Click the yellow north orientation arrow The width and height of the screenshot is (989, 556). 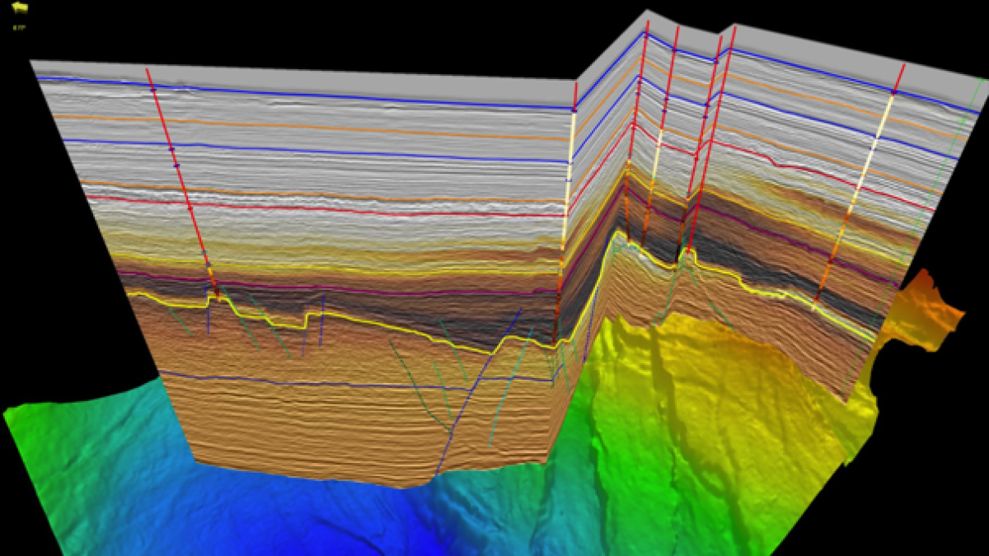[21, 7]
